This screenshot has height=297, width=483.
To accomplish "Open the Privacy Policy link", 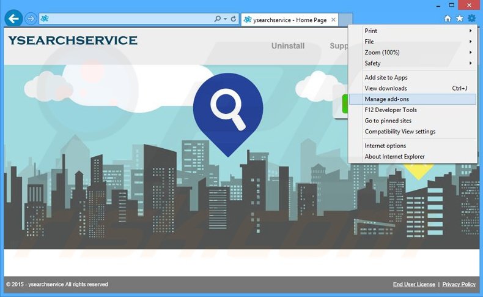I will [459, 284].
